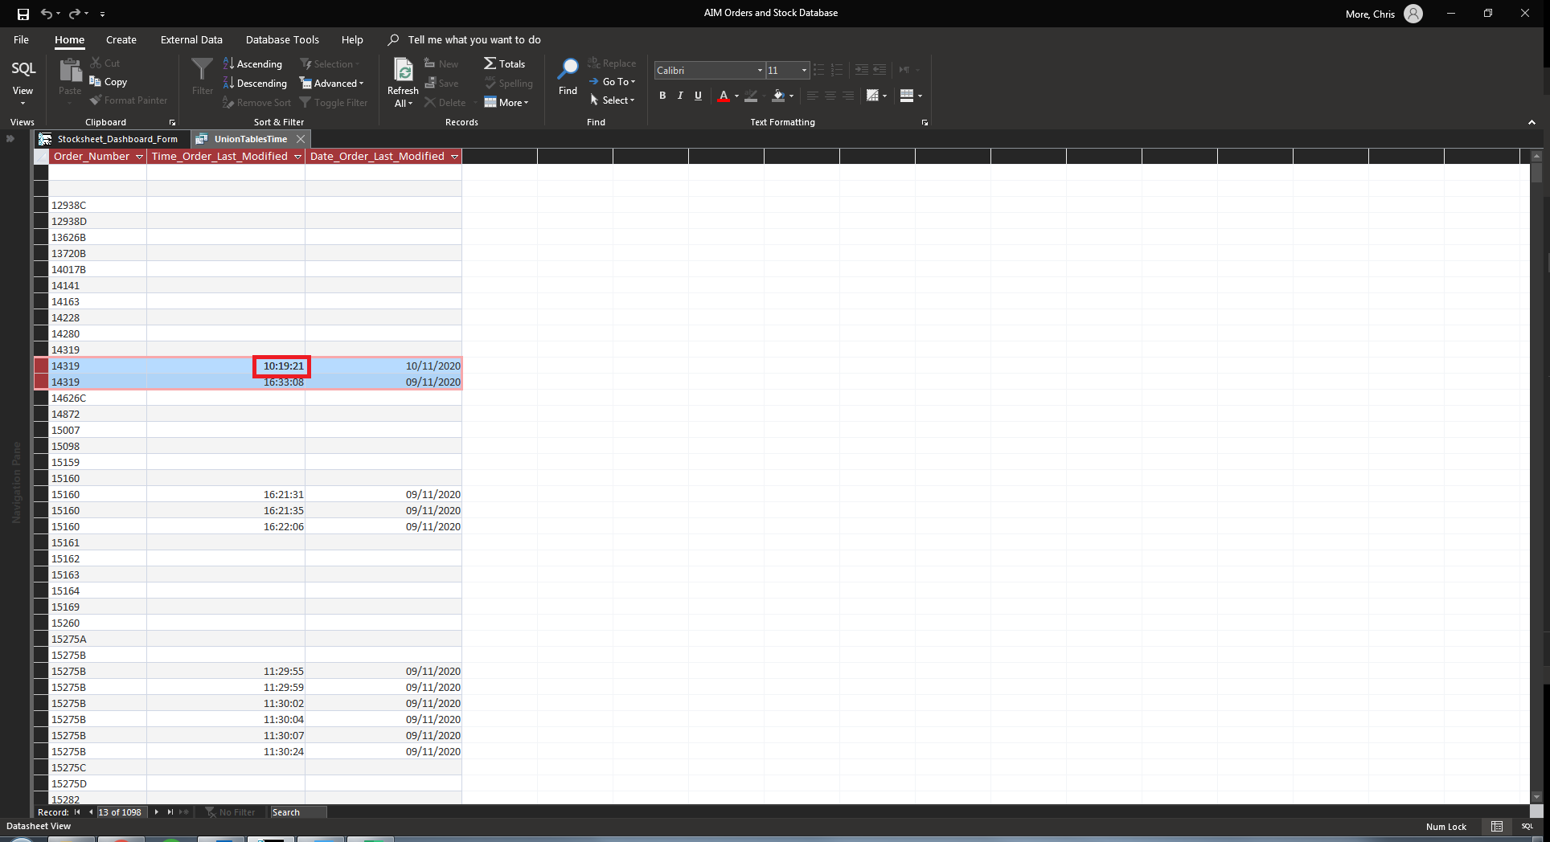The image size is (1550, 842).
Task: Open the Clipboard pane launcher
Action: point(172,123)
